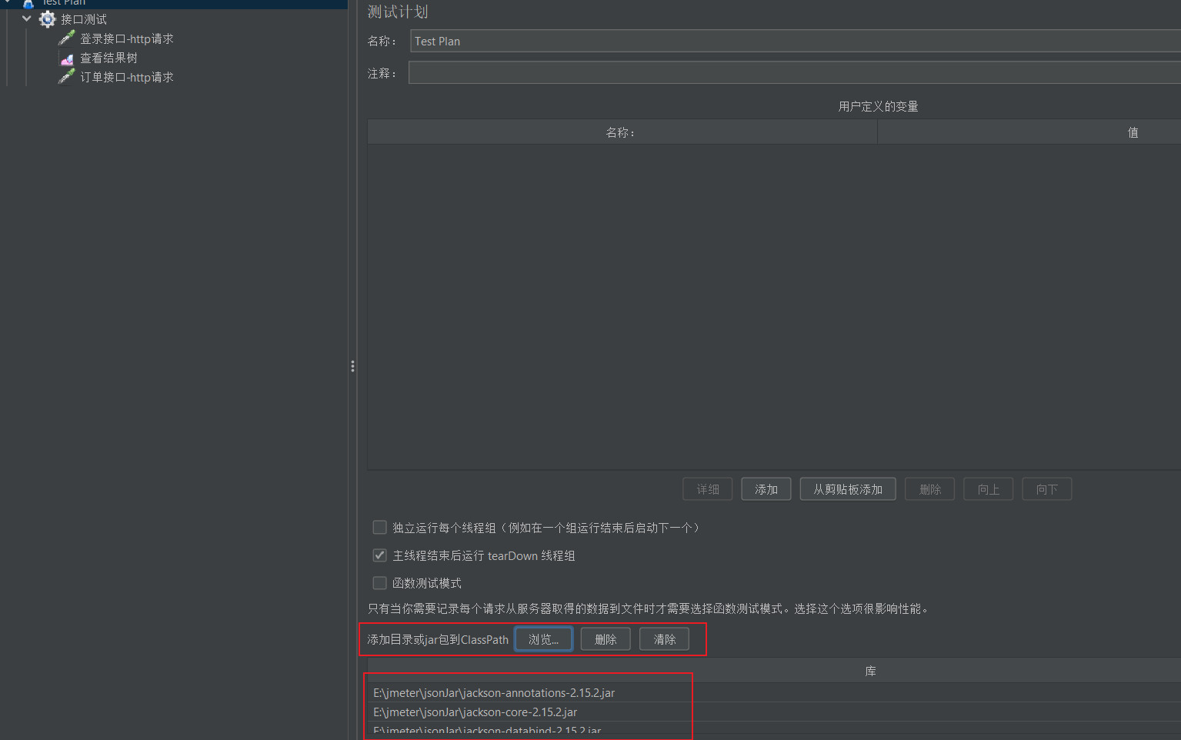The height and width of the screenshot is (740, 1181).
Task: Click the 向上 button
Action: [x=989, y=489]
